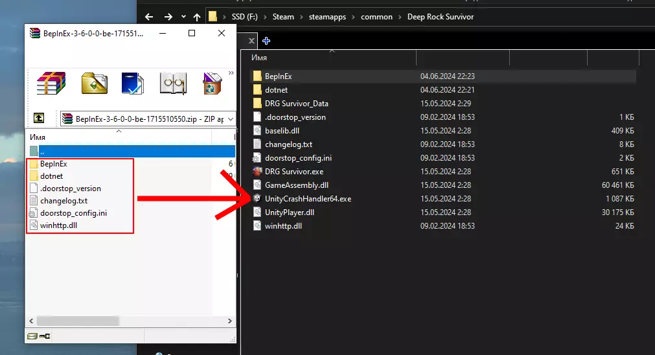Select BepInEx folder in WinRAR archive

54,164
